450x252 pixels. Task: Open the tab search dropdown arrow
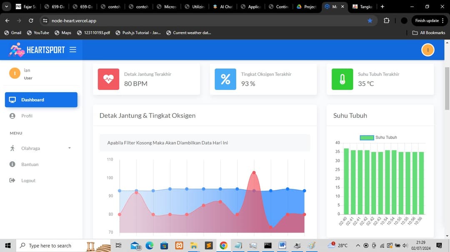6,7
